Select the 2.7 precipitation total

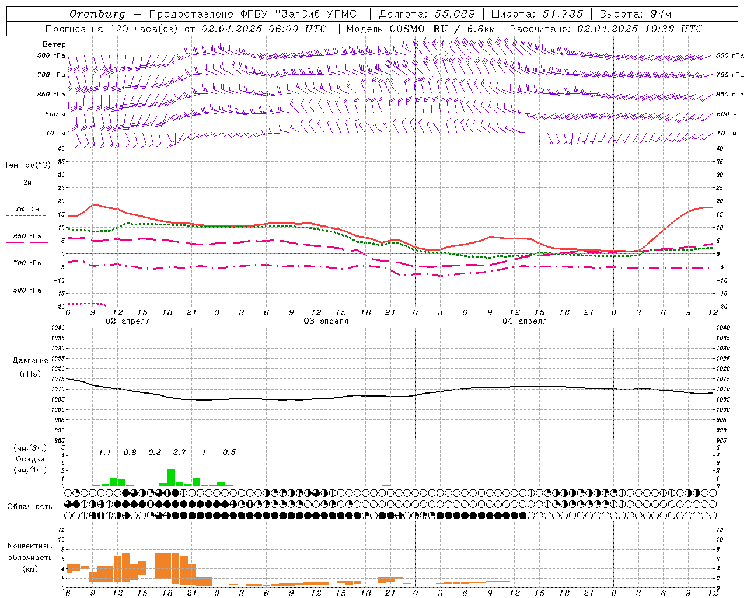click(179, 452)
